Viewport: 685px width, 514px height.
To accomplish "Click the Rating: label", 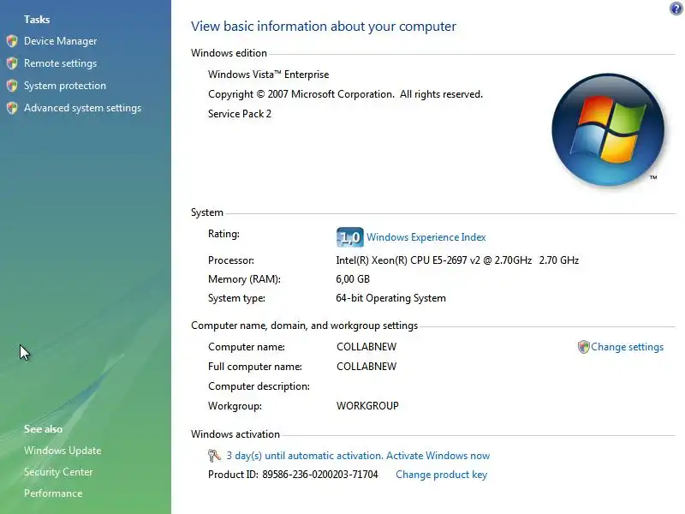I will (223, 234).
